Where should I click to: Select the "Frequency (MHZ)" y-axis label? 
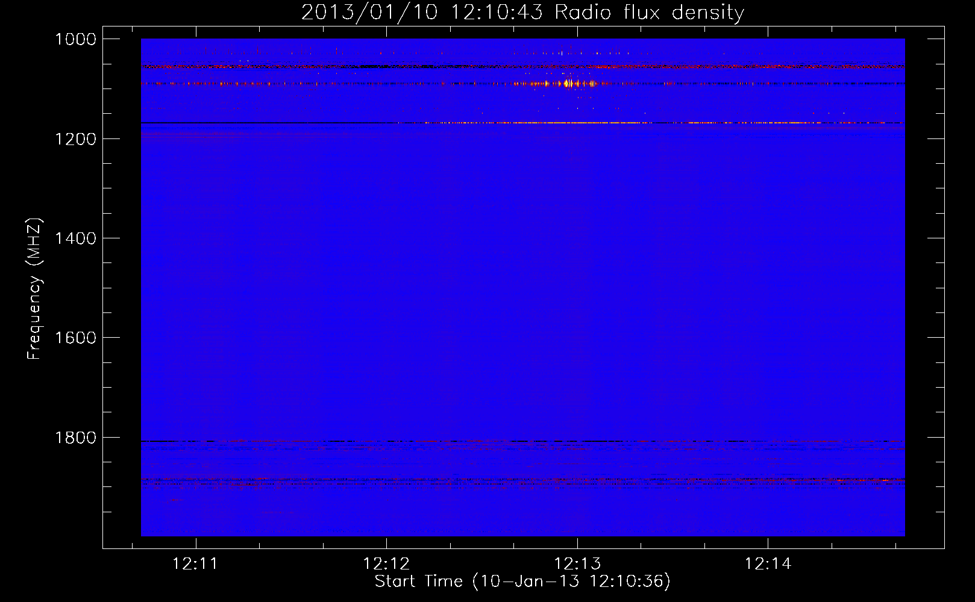click(x=34, y=289)
